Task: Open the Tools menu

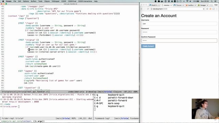Action: click(40, 1)
